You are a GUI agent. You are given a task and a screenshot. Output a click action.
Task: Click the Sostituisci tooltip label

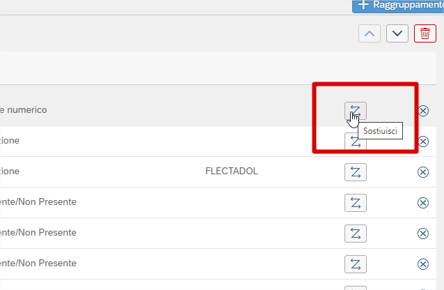380,130
